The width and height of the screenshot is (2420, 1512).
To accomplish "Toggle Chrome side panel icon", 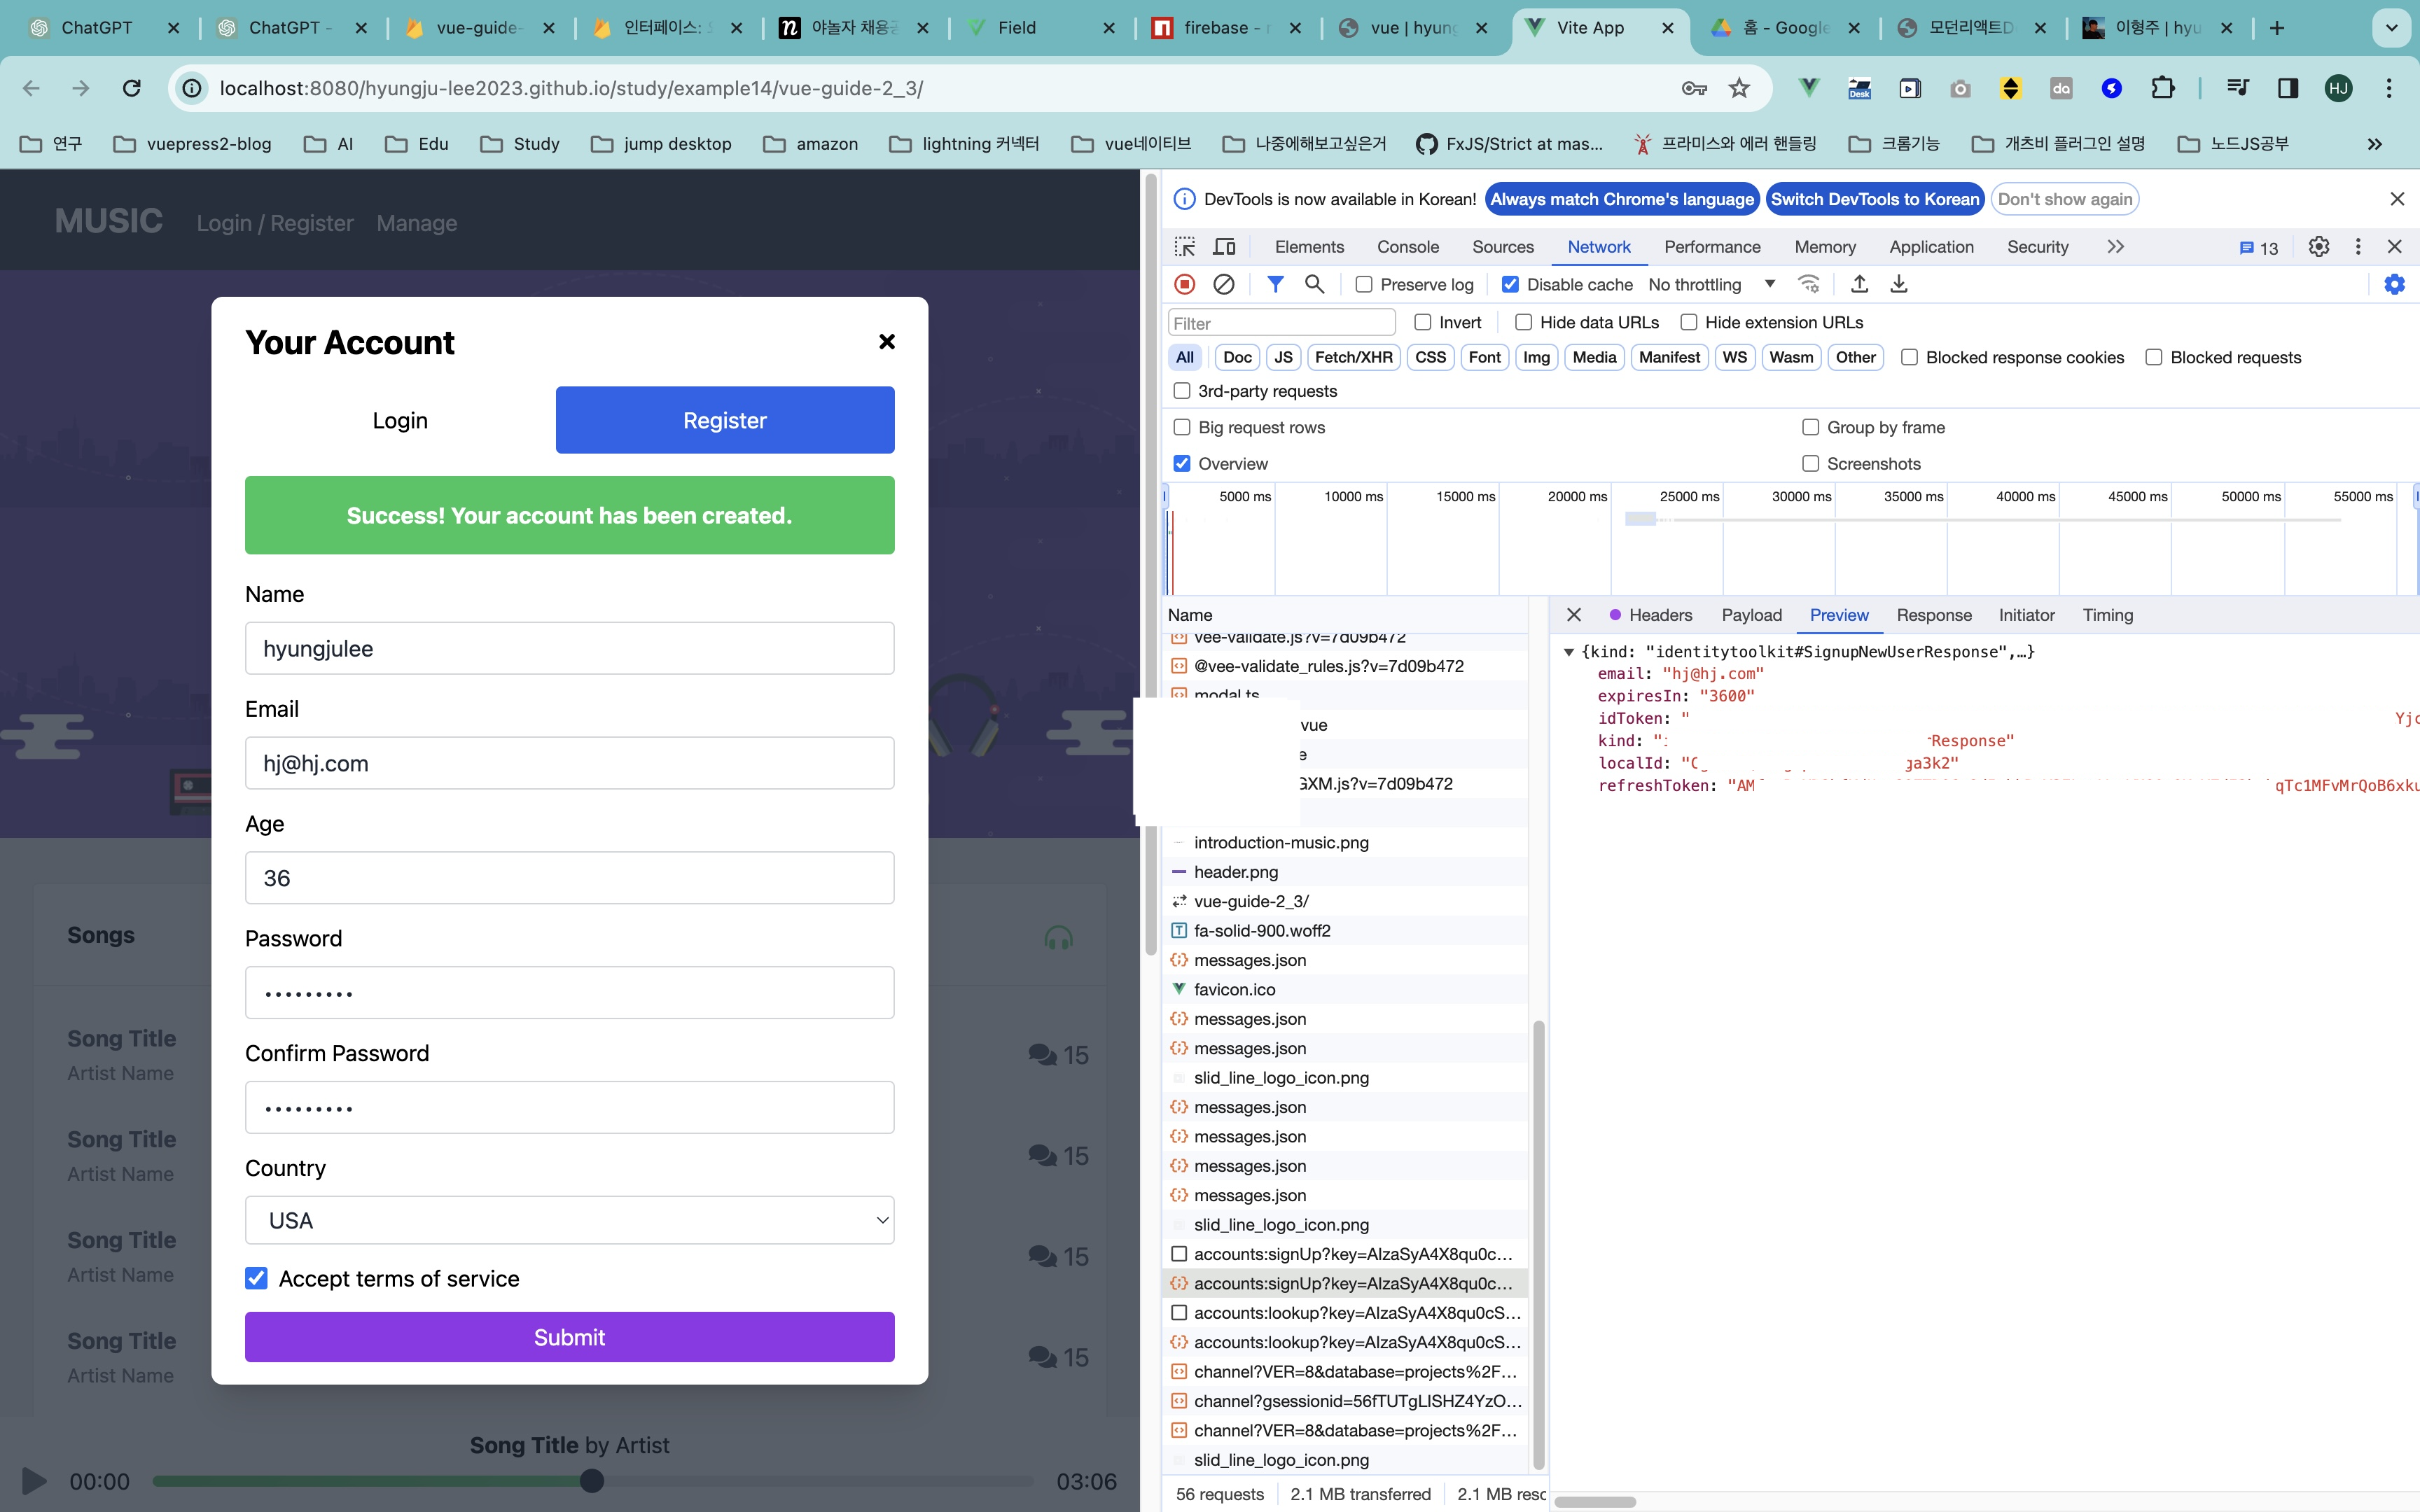I will (x=2287, y=88).
